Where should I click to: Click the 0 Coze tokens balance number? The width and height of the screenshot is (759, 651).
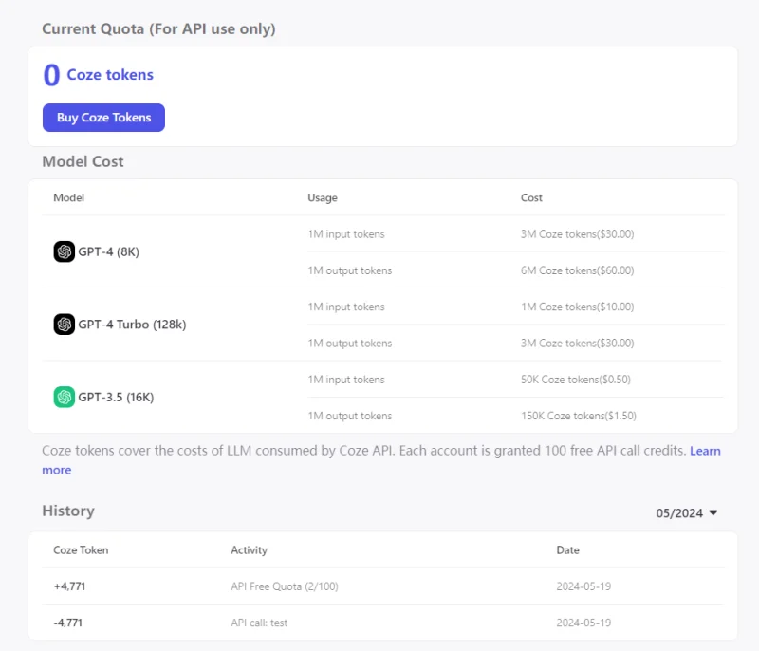pos(51,75)
